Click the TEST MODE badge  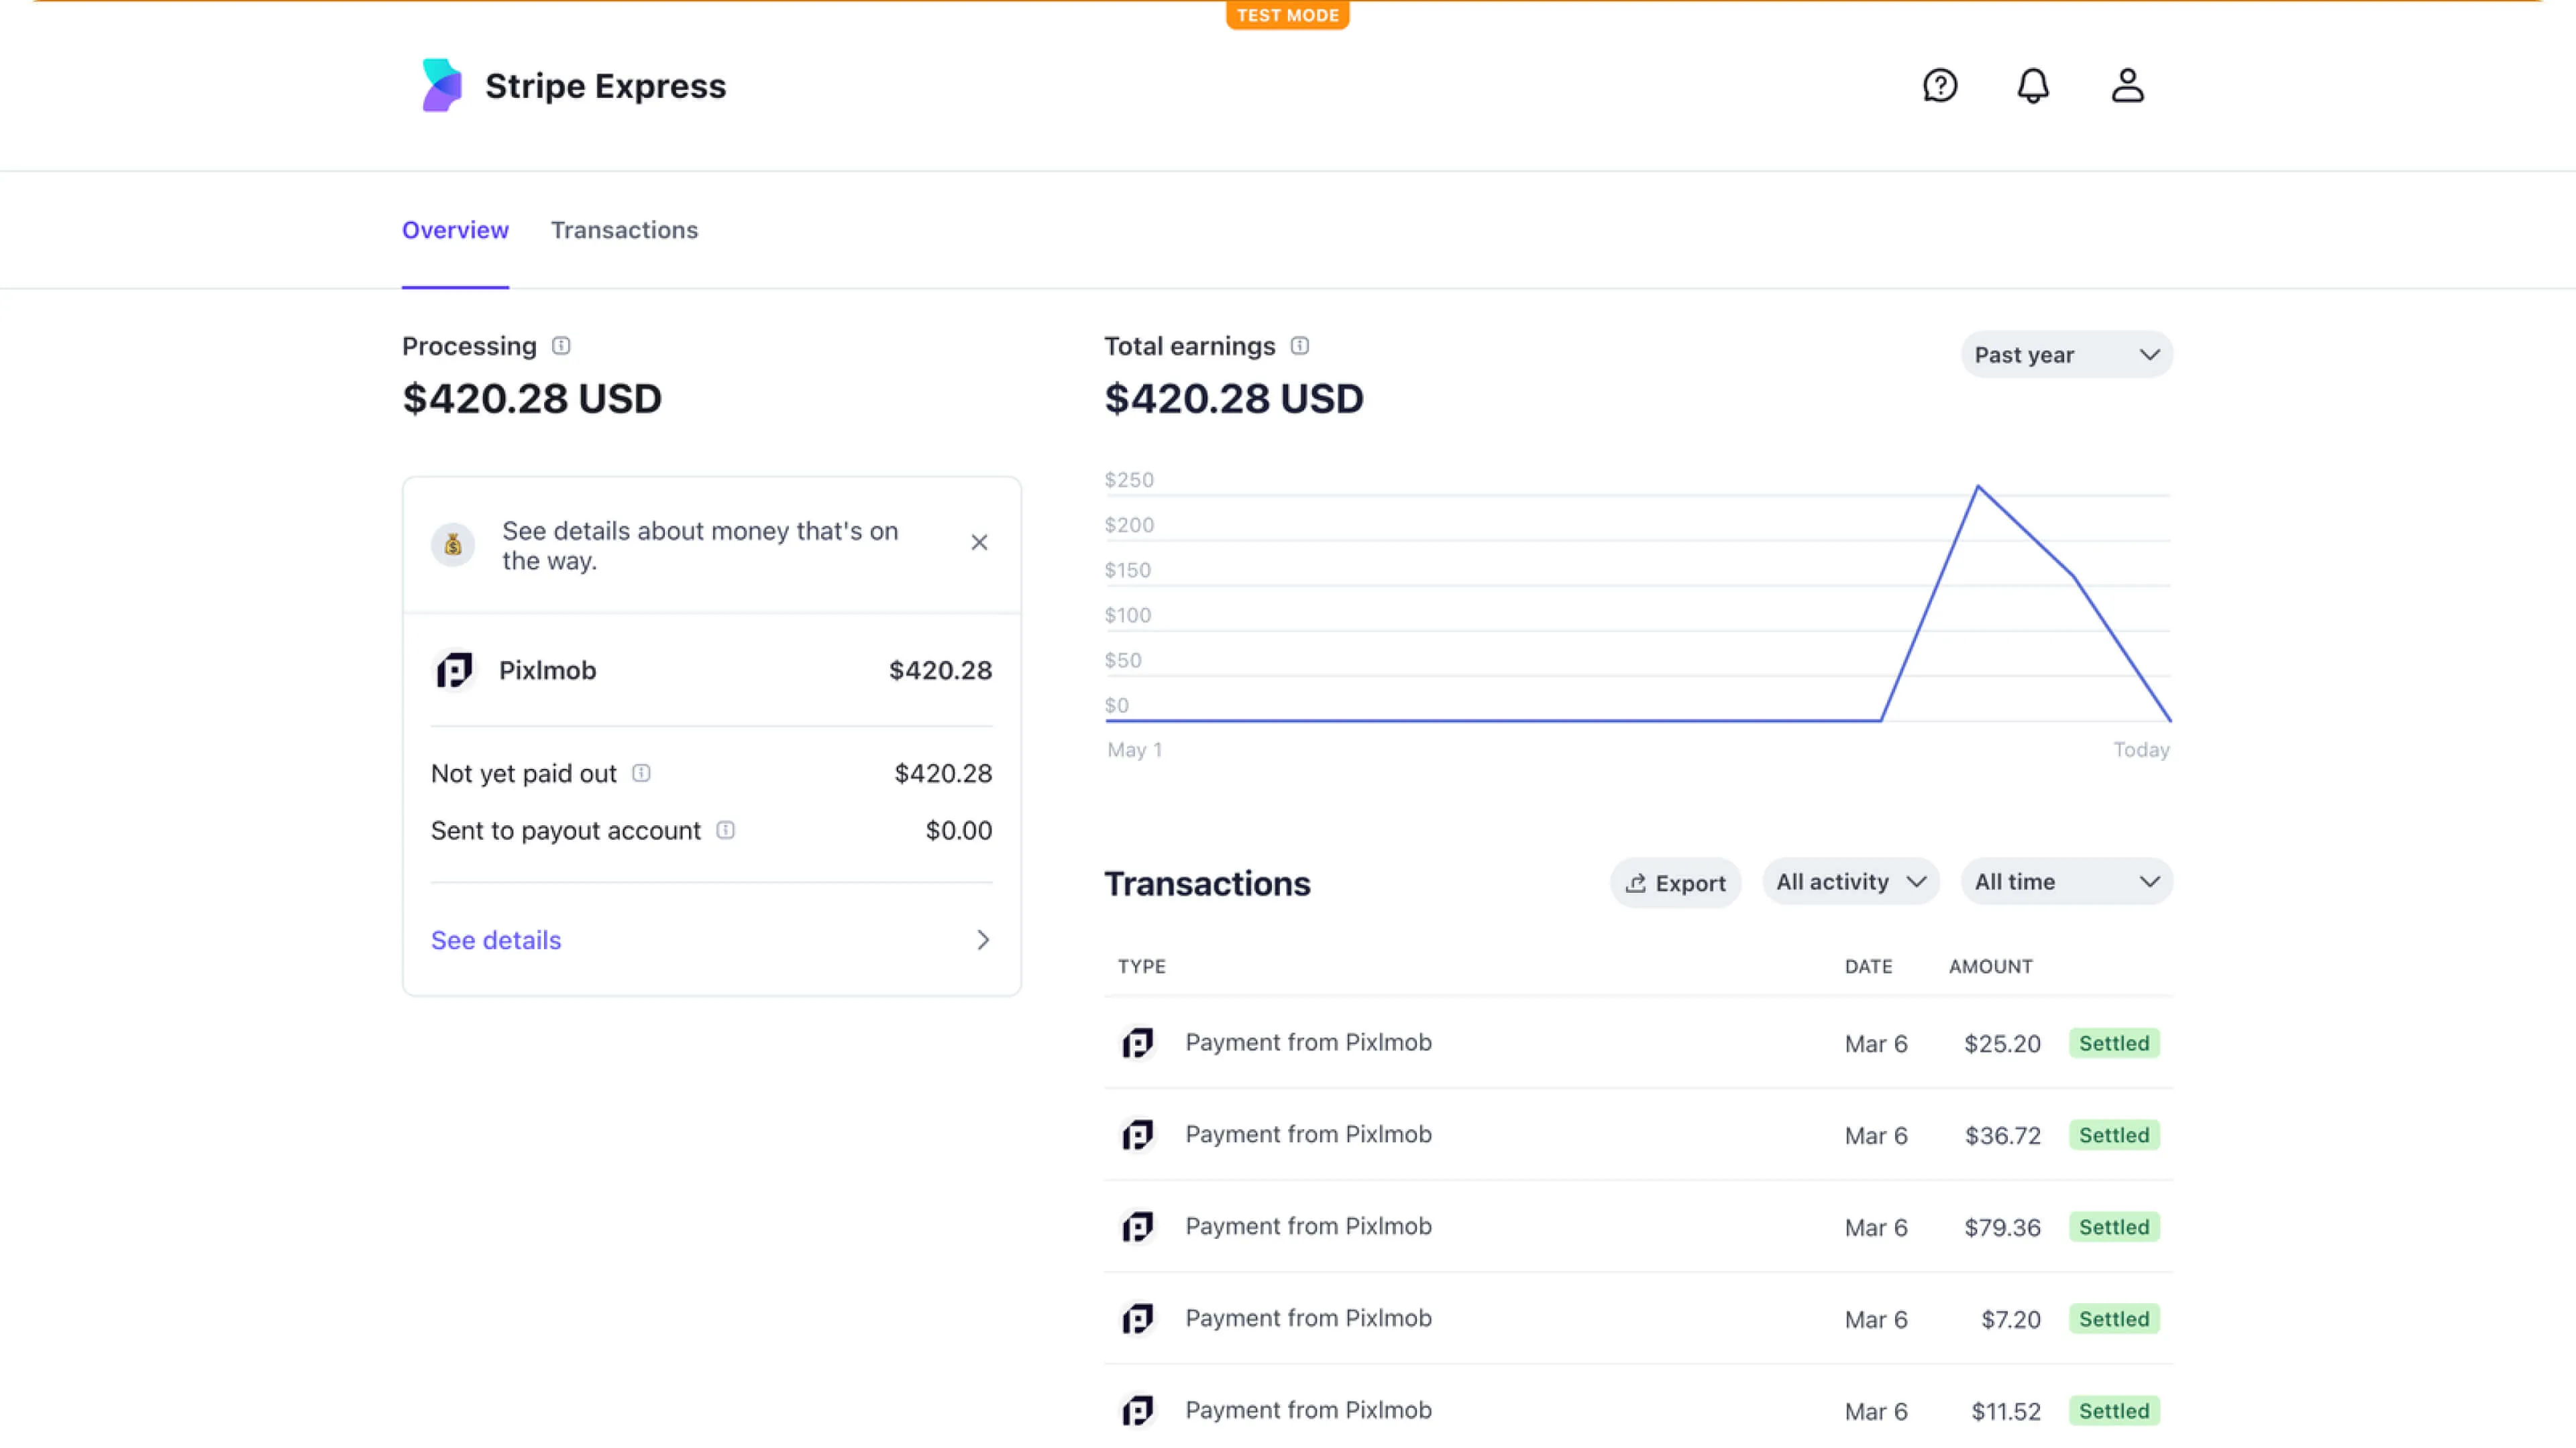pyautogui.click(x=1288, y=15)
